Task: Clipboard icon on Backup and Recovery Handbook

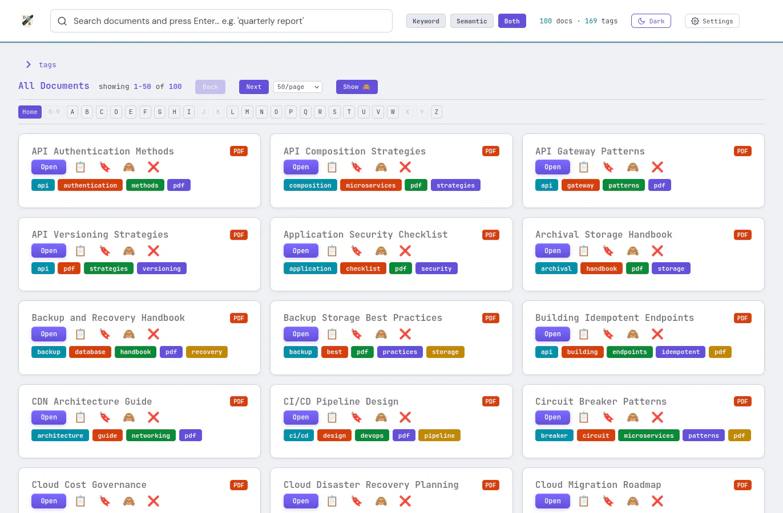Action: tap(80, 334)
